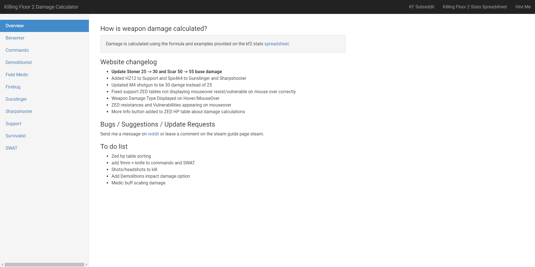This screenshot has width=535, height=267.
Task: Click the 'Zed hp table sorting' item
Action: [131, 156]
